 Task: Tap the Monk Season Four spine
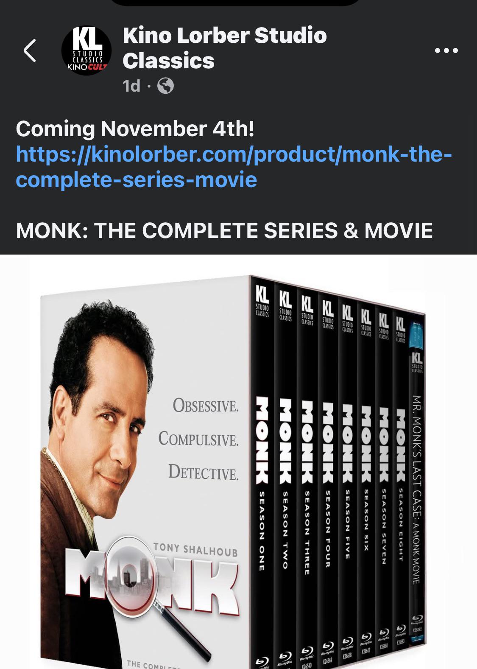328,471
